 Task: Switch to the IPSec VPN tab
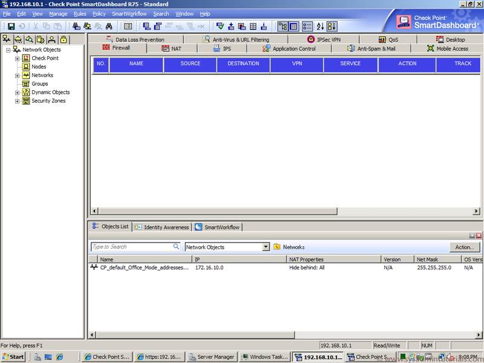coord(324,39)
